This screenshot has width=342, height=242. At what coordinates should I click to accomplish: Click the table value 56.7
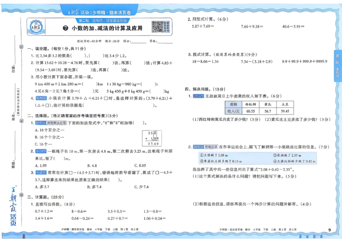click(x=268, y=111)
